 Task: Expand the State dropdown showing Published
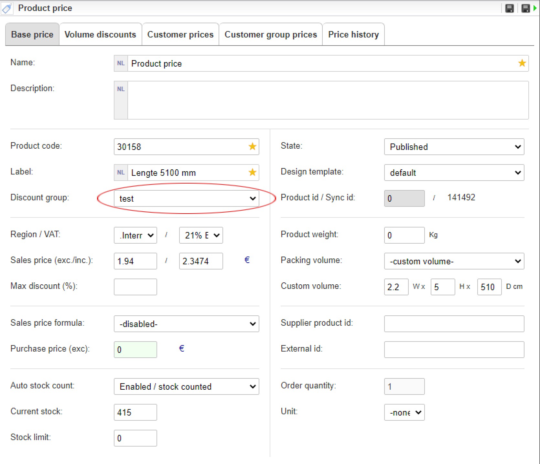click(x=454, y=147)
